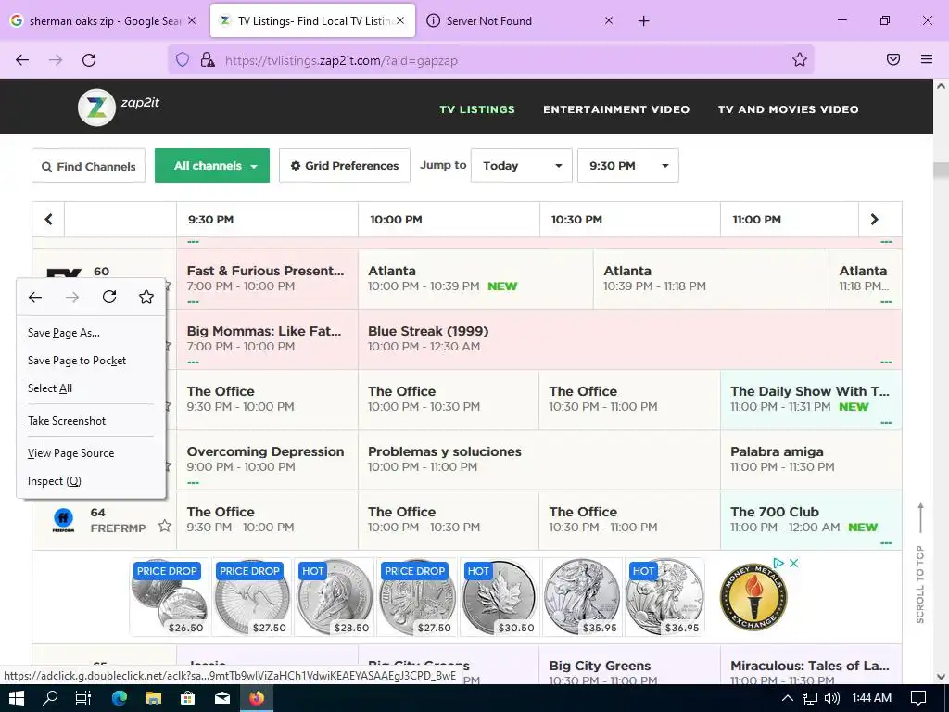Open the Today day dropdown
The height and width of the screenshot is (712, 949).
[521, 166]
